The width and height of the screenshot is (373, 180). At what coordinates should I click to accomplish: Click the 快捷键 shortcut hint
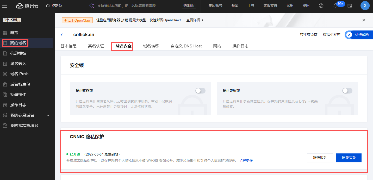coord(189,5)
